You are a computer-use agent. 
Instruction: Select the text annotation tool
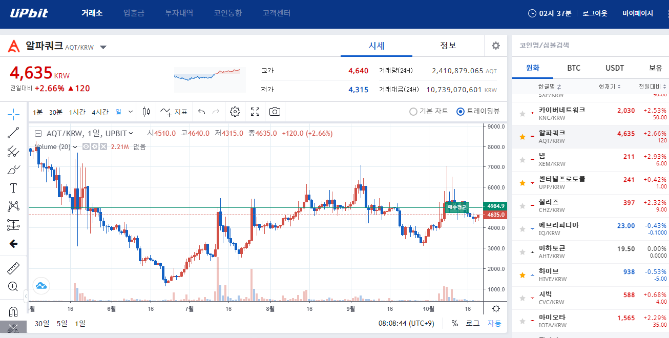14,188
